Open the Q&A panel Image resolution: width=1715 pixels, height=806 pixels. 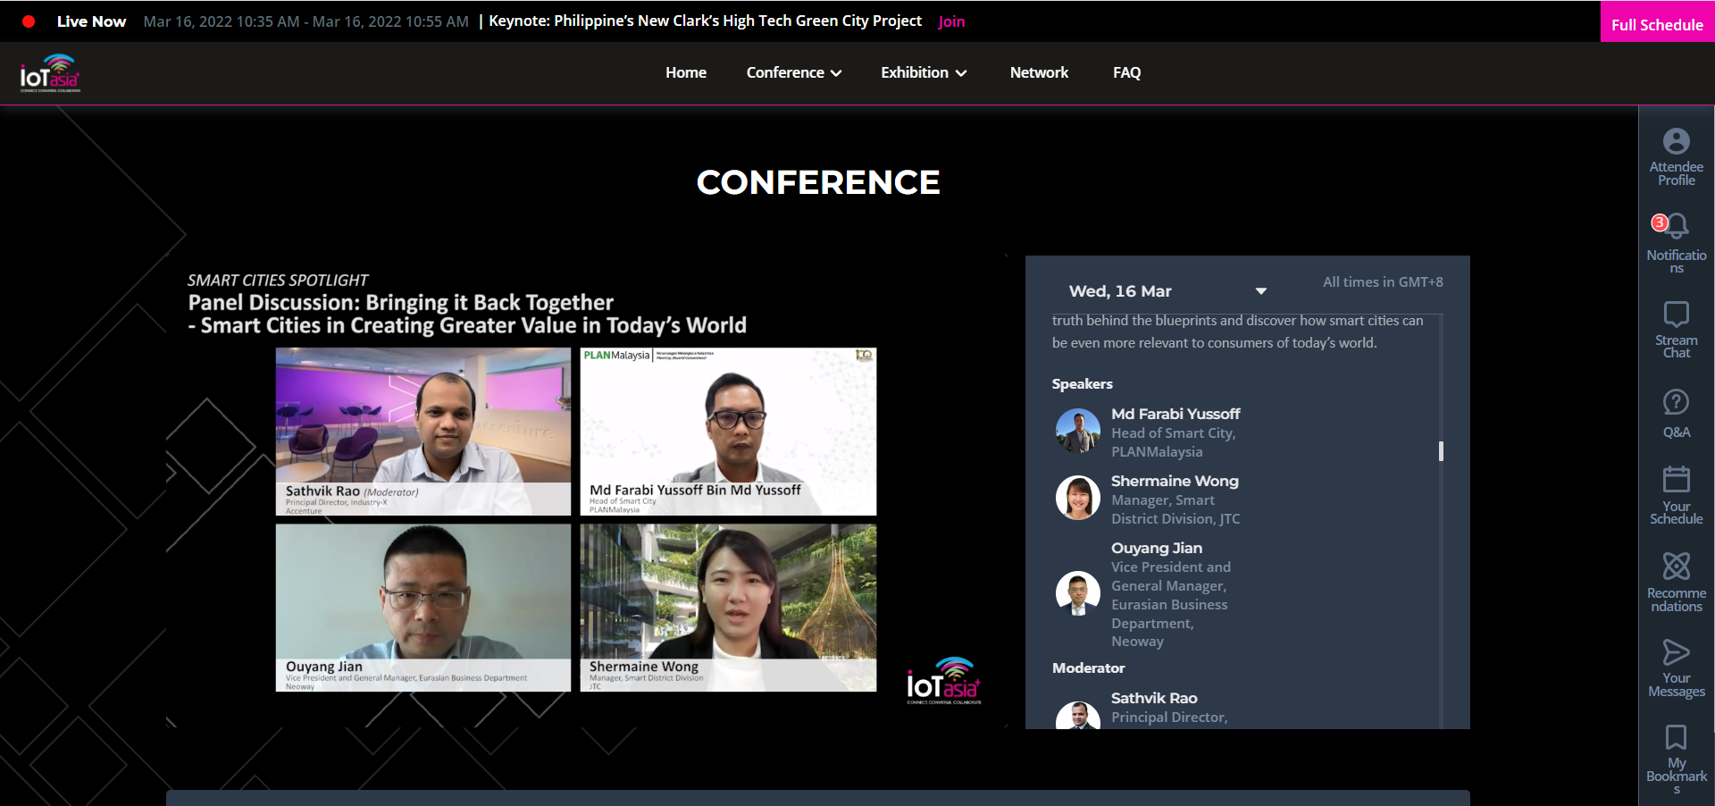pos(1676,413)
